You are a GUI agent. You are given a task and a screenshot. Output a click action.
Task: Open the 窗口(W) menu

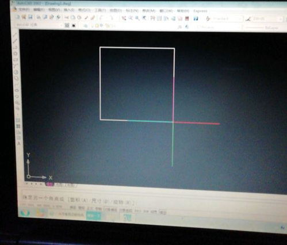166,11
